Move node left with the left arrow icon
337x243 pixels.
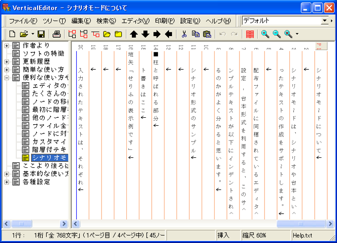[168, 34]
